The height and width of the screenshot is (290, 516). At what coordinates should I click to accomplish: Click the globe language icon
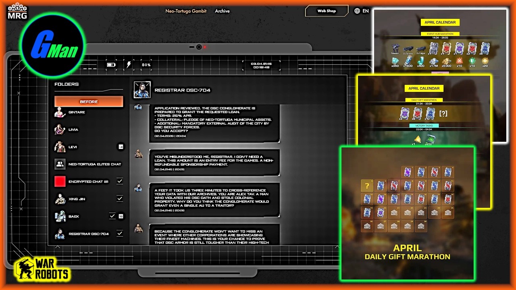[357, 11]
